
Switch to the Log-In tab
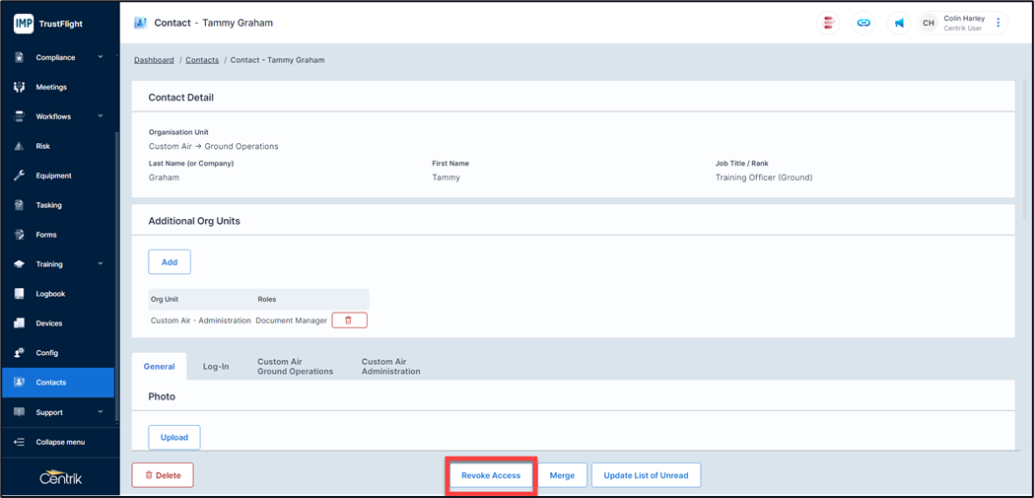pyautogui.click(x=216, y=366)
